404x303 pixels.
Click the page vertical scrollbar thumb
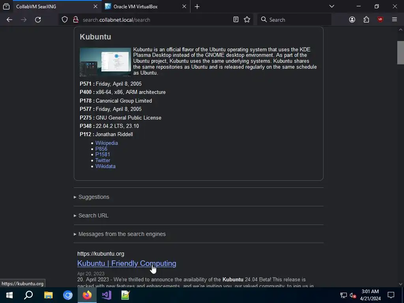pos(400,52)
